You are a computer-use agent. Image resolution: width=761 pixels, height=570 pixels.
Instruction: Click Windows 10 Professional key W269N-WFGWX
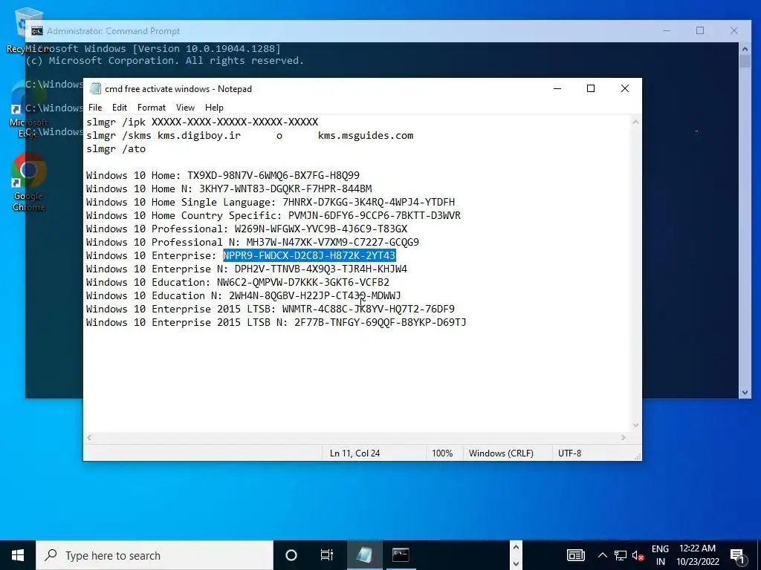click(x=321, y=229)
